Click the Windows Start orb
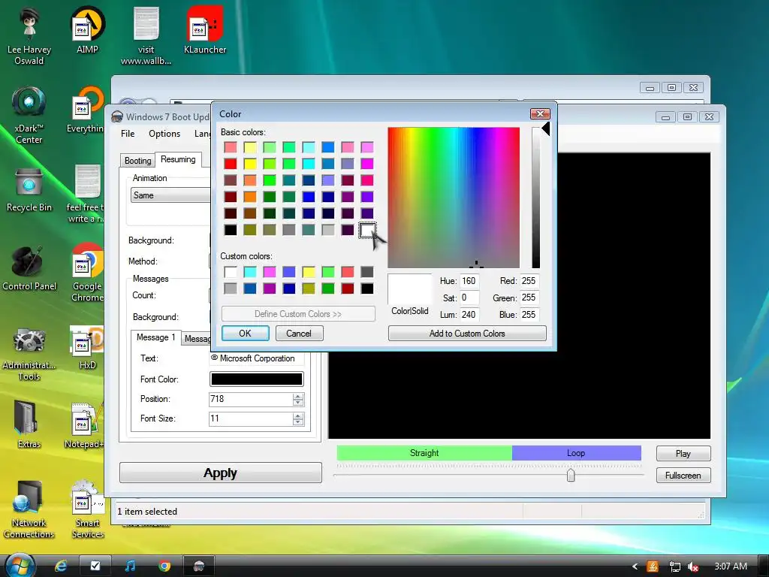This screenshot has width=769, height=577. (x=20, y=565)
